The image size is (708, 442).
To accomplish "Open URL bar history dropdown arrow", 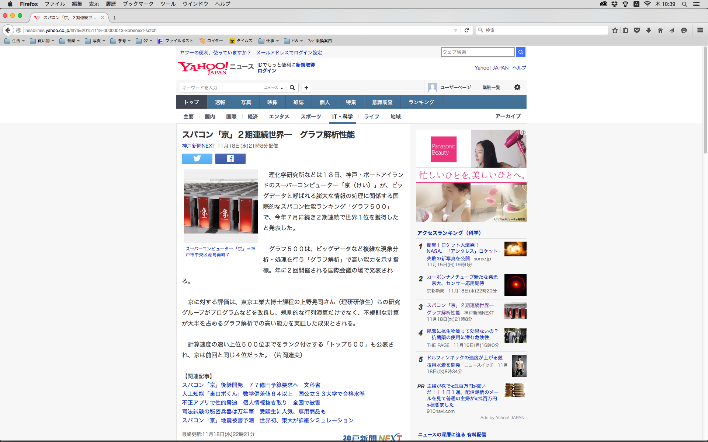I will click(x=455, y=30).
